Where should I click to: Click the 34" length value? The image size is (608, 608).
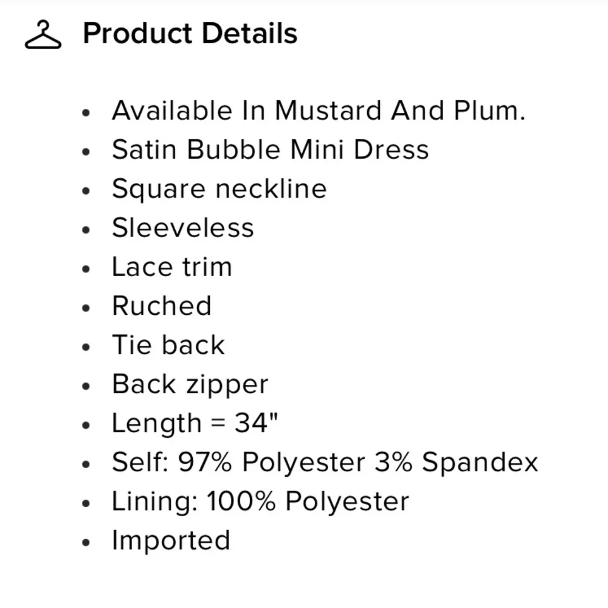[256, 423]
